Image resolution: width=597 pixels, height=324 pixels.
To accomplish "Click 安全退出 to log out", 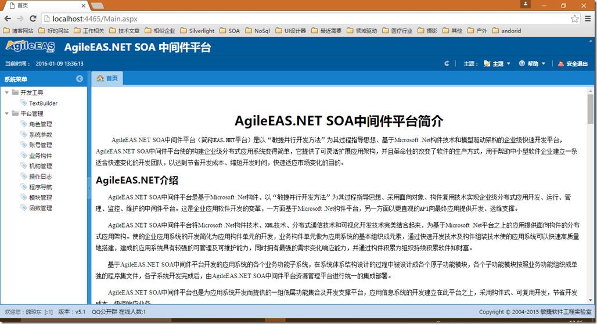I will click(573, 64).
